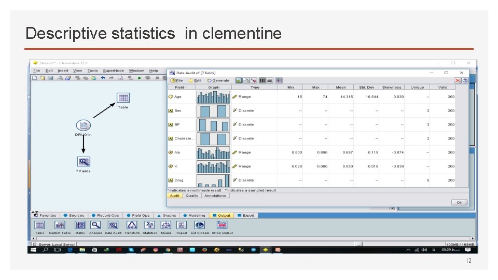This screenshot has height=280, width=498.
Task: Open the Favorites palette tab
Action: (x=45, y=215)
